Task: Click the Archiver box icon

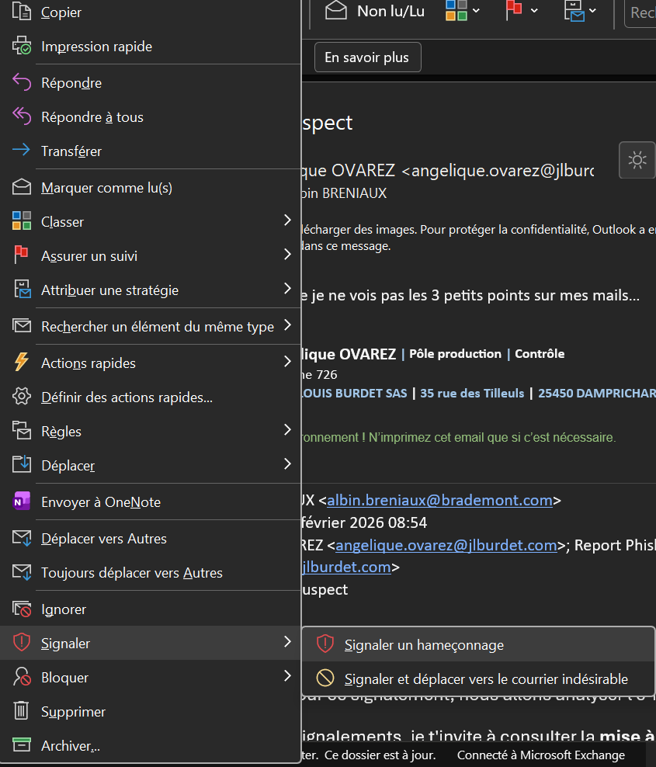Action: pos(22,745)
